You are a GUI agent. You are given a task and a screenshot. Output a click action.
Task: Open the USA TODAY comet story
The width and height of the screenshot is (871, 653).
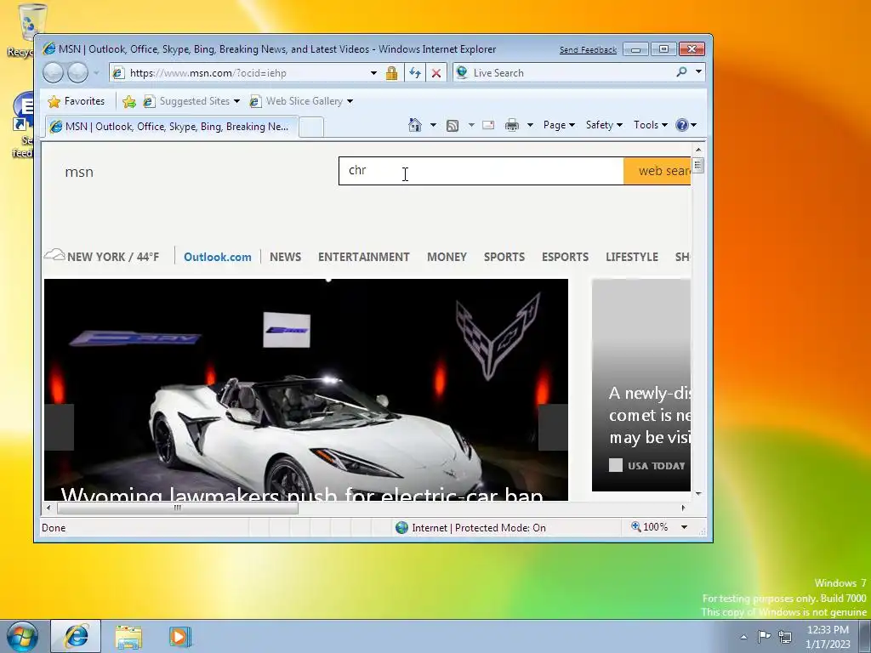tap(641, 385)
